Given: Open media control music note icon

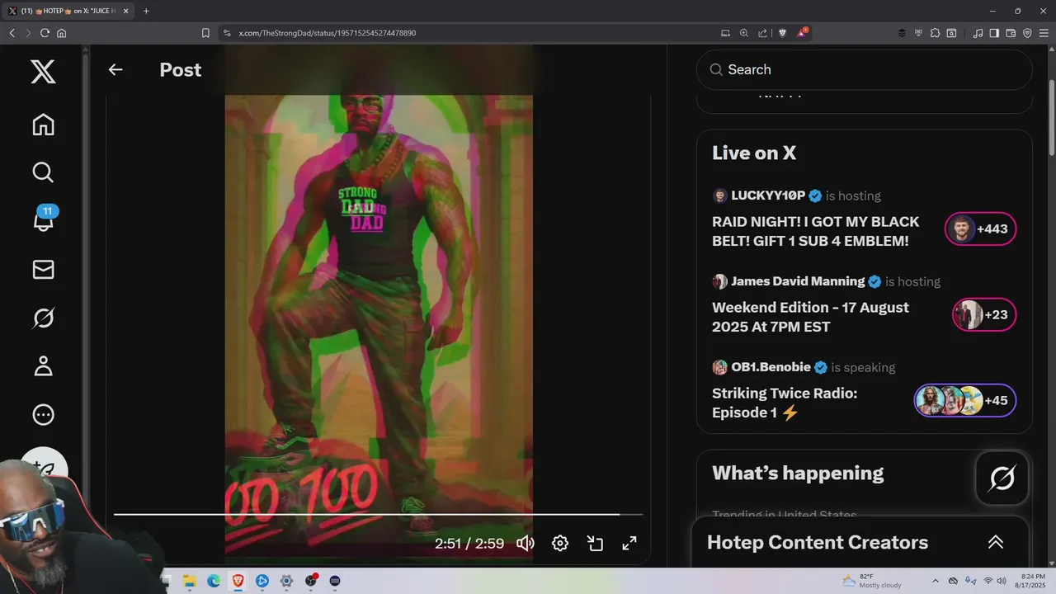Looking at the screenshot, I should point(978,33).
